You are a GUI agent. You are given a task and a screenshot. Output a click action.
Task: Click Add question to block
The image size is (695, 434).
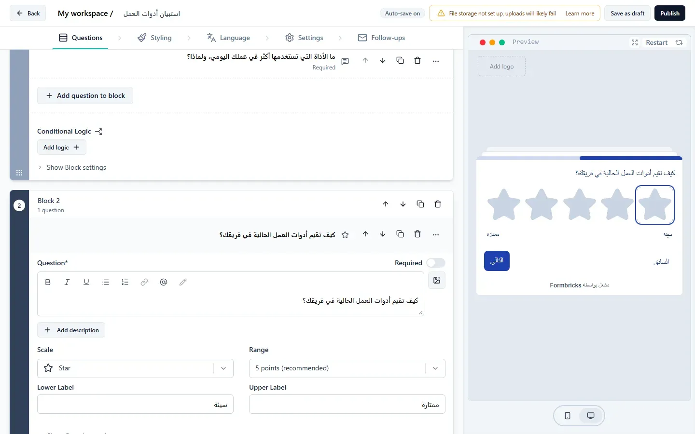tap(85, 95)
